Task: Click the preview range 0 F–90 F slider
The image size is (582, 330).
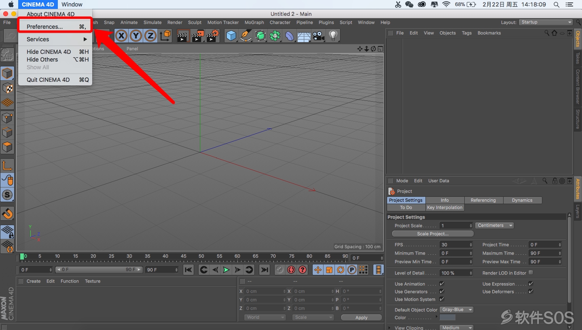Action: click(99, 270)
